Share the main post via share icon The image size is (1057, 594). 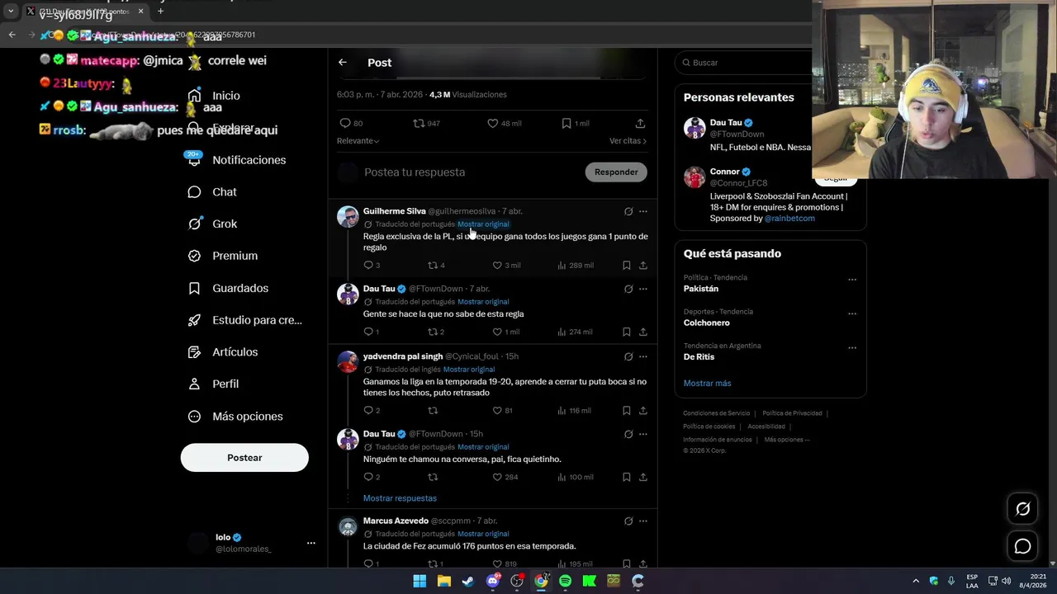point(640,123)
